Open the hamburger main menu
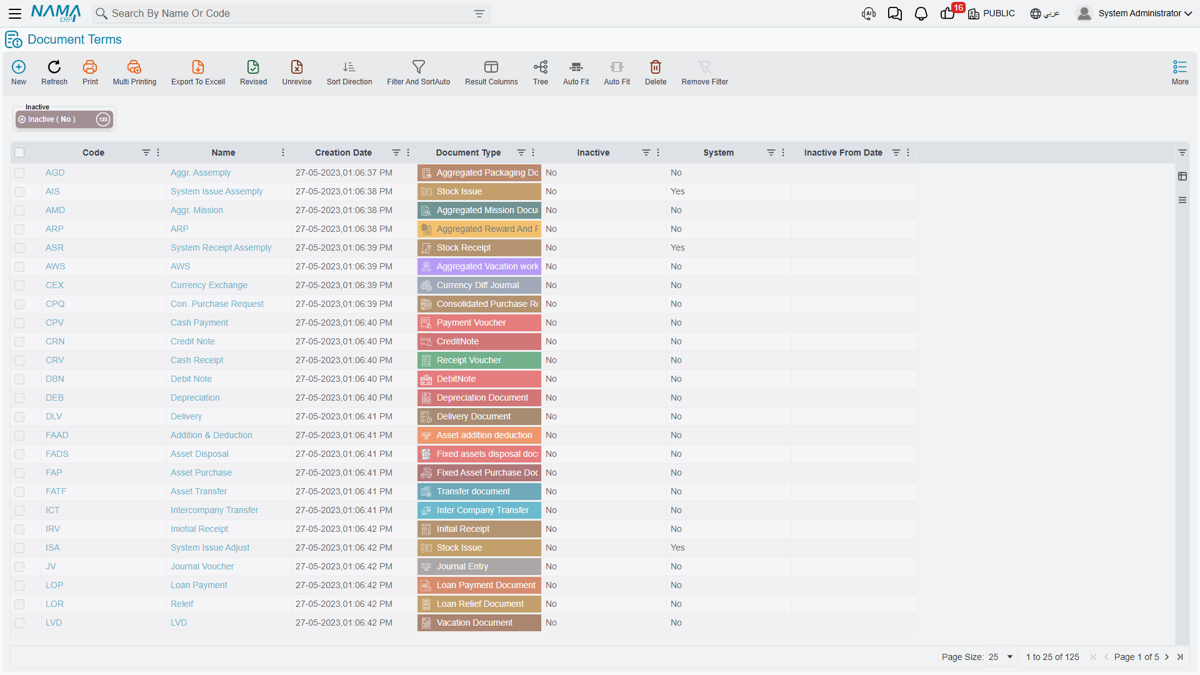 pos(15,13)
